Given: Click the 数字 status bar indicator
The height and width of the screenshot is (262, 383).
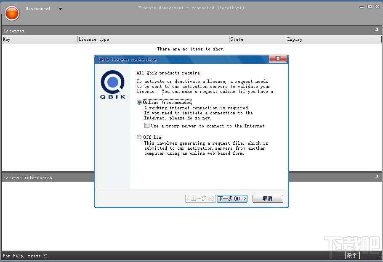Looking at the screenshot, I should (x=352, y=256).
